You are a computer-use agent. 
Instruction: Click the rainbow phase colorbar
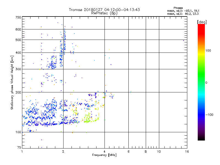tap(201, 82)
